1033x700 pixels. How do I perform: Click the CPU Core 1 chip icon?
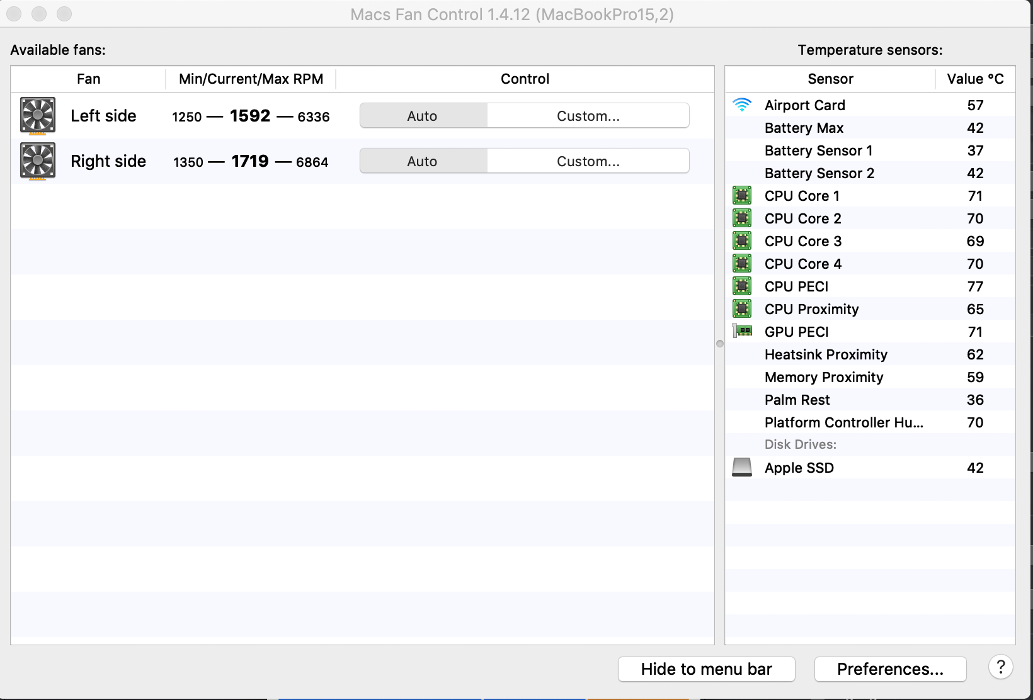pyautogui.click(x=742, y=196)
